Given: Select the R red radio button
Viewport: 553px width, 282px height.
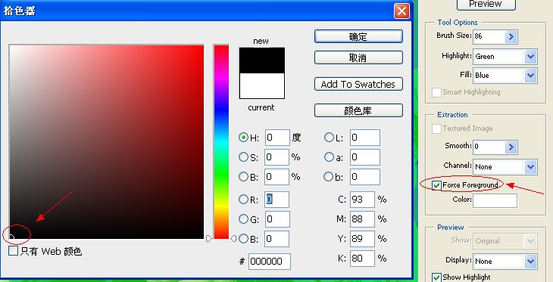Looking at the screenshot, I should (x=243, y=200).
